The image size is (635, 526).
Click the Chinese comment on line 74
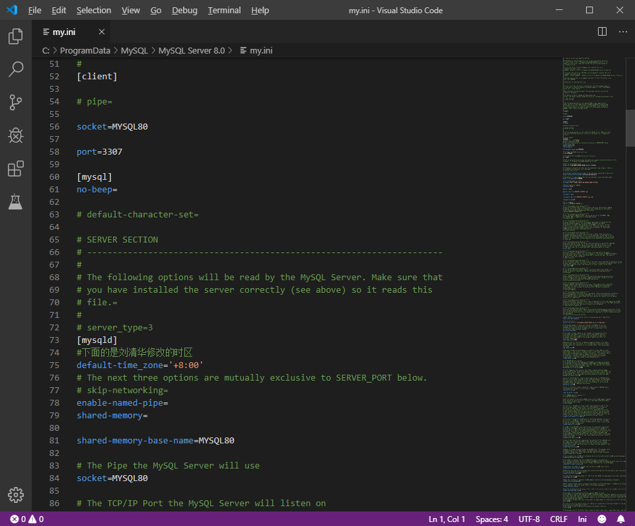(x=134, y=353)
